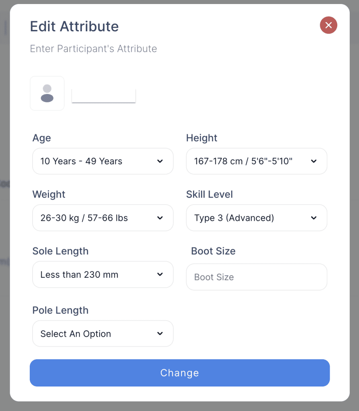The image size is (359, 411).
Task: Click the participant avatar placeholder icon
Action: point(47,93)
